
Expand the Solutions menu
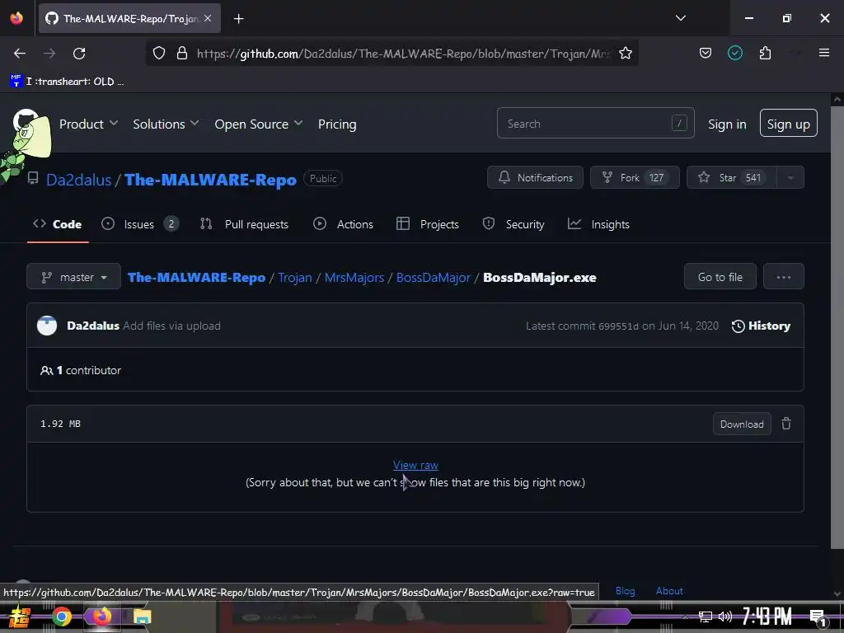tap(166, 124)
